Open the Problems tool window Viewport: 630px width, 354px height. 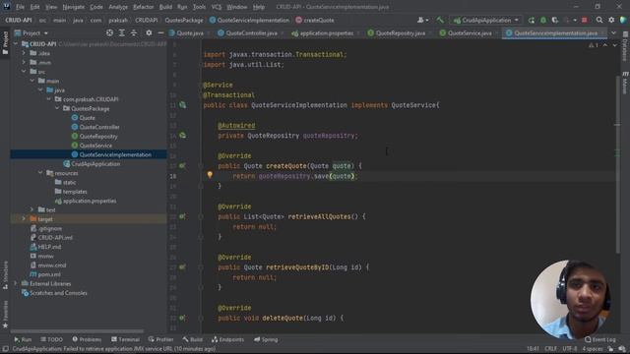point(87,339)
